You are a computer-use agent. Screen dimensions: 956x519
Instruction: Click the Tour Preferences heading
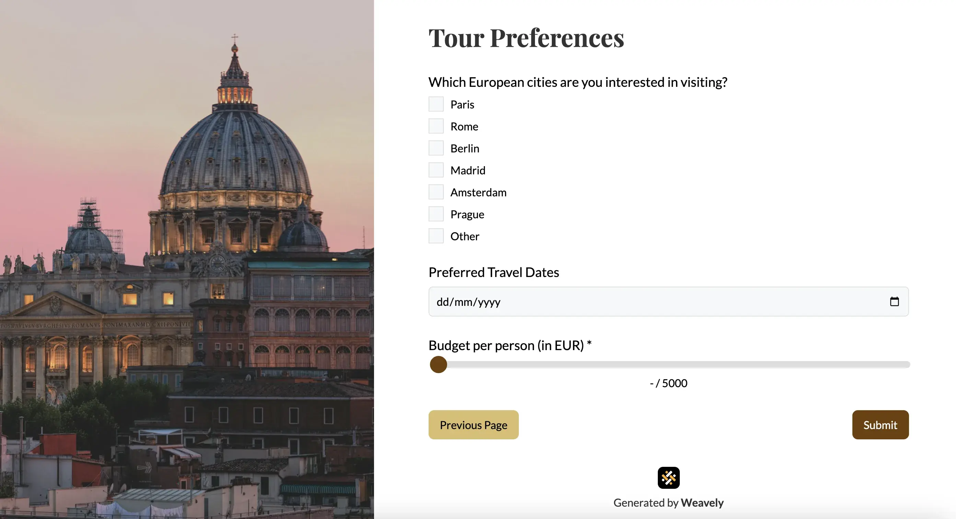(x=525, y=37)
